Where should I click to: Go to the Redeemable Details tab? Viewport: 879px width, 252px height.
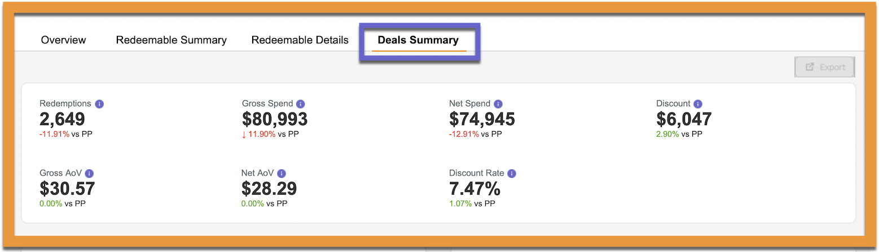click(x=300, y=40)
